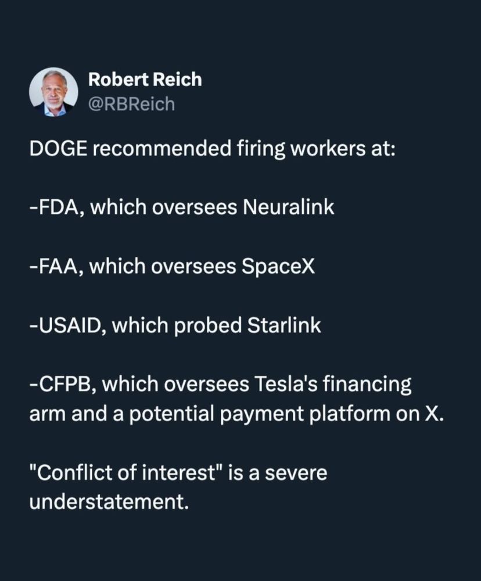Image resolution: width=481 pixels, height=581 pixels.
Task: Select the phrase payment platform
Action: (x=304, y=414)
